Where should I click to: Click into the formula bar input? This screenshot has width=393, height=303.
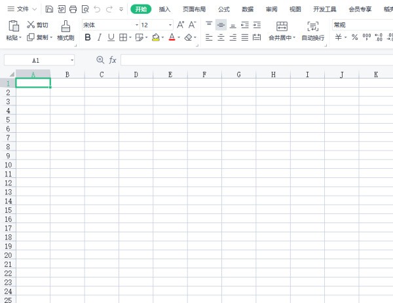point(257,60)
